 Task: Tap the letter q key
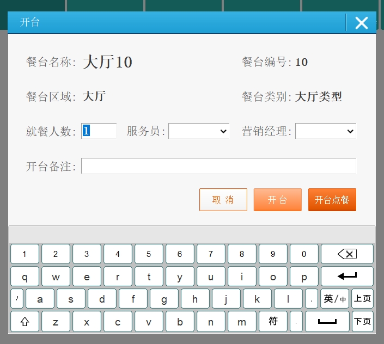click(x=25, y=277)
